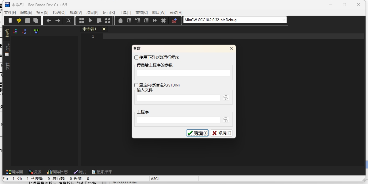Click the Continue double-arrow debug icon
This screenshot has height=184, width=368.
click(155, 21)
